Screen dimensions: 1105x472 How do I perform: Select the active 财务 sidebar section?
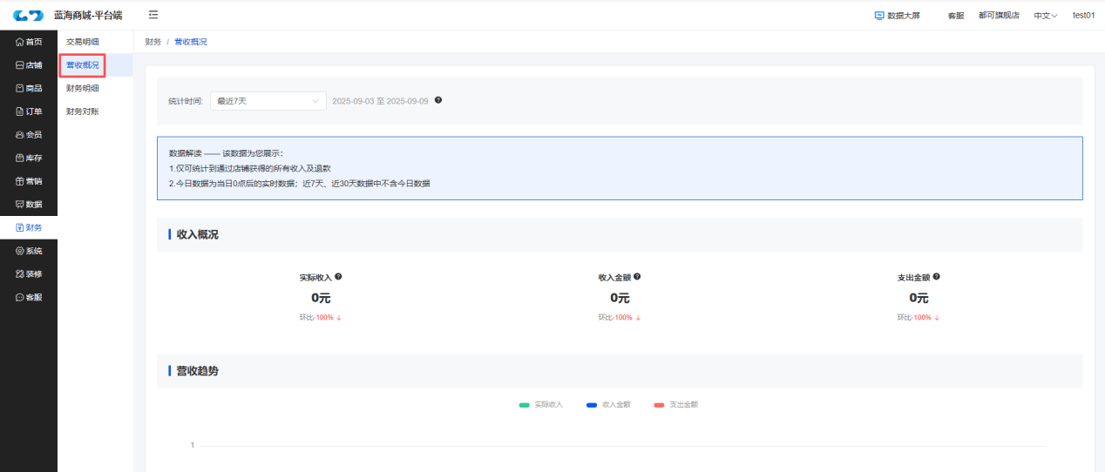29,227
